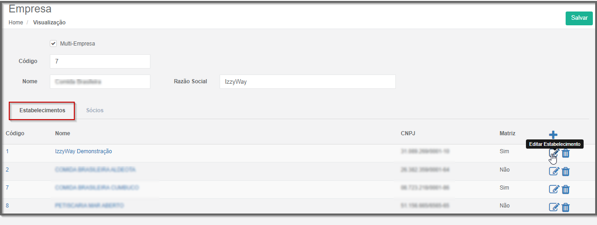597x225 pixels.
Task: Delete establishment with code 8
Action: point(566,207)
